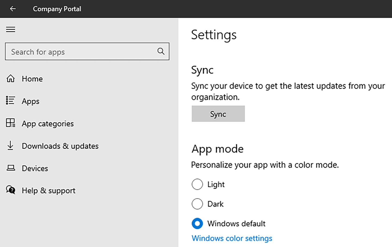Focus the Search for apps field
Screen dimensions: 392x247
tap(82, 52)
